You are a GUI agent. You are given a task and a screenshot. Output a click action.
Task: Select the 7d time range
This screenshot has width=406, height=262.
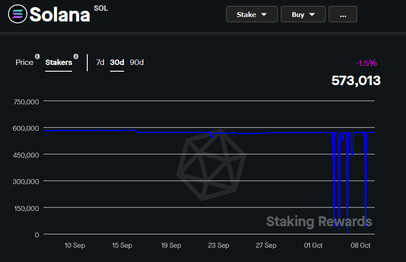tap(100, 62)
